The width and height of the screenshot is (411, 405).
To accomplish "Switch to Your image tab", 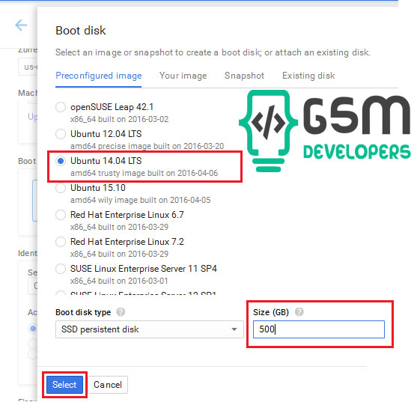I will (x=183, y=76).
